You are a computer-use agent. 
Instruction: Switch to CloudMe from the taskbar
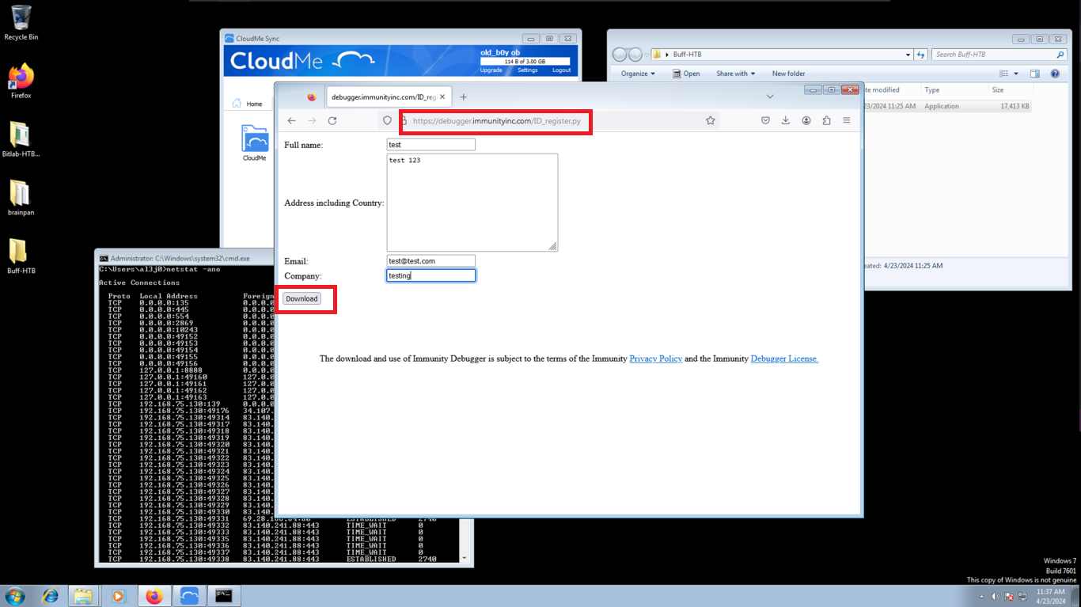point(189,596)
